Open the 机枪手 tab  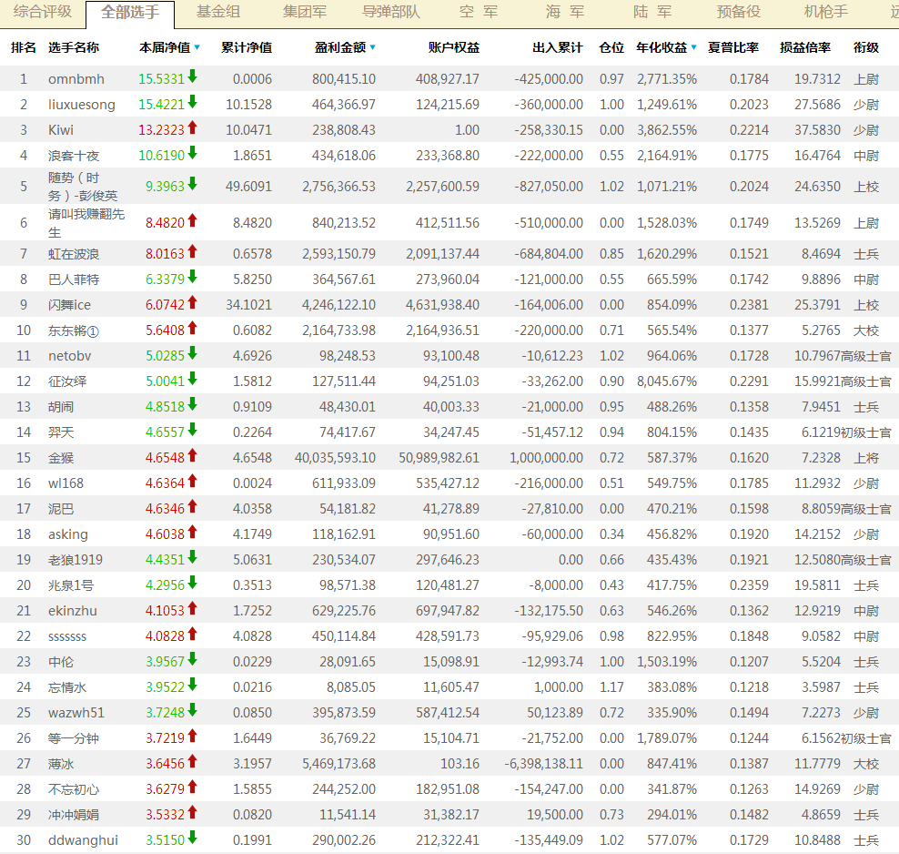[x=825, y=12]
